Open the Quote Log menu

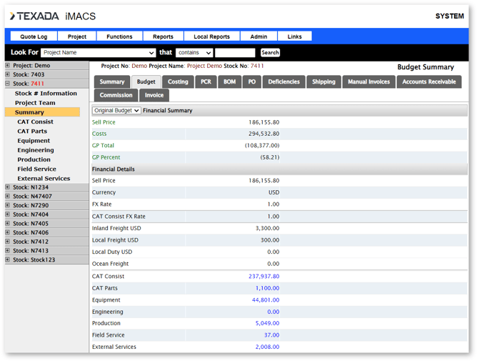point(34,36)
